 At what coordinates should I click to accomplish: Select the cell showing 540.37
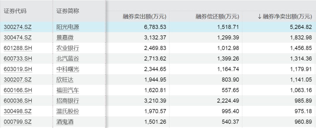coord(206,122)
